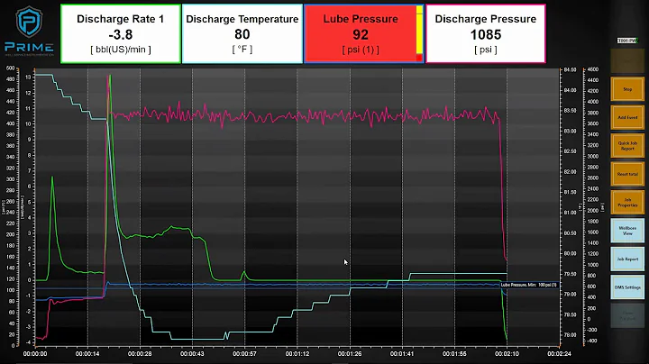Switch to Wellbore View

pos(627,231)
